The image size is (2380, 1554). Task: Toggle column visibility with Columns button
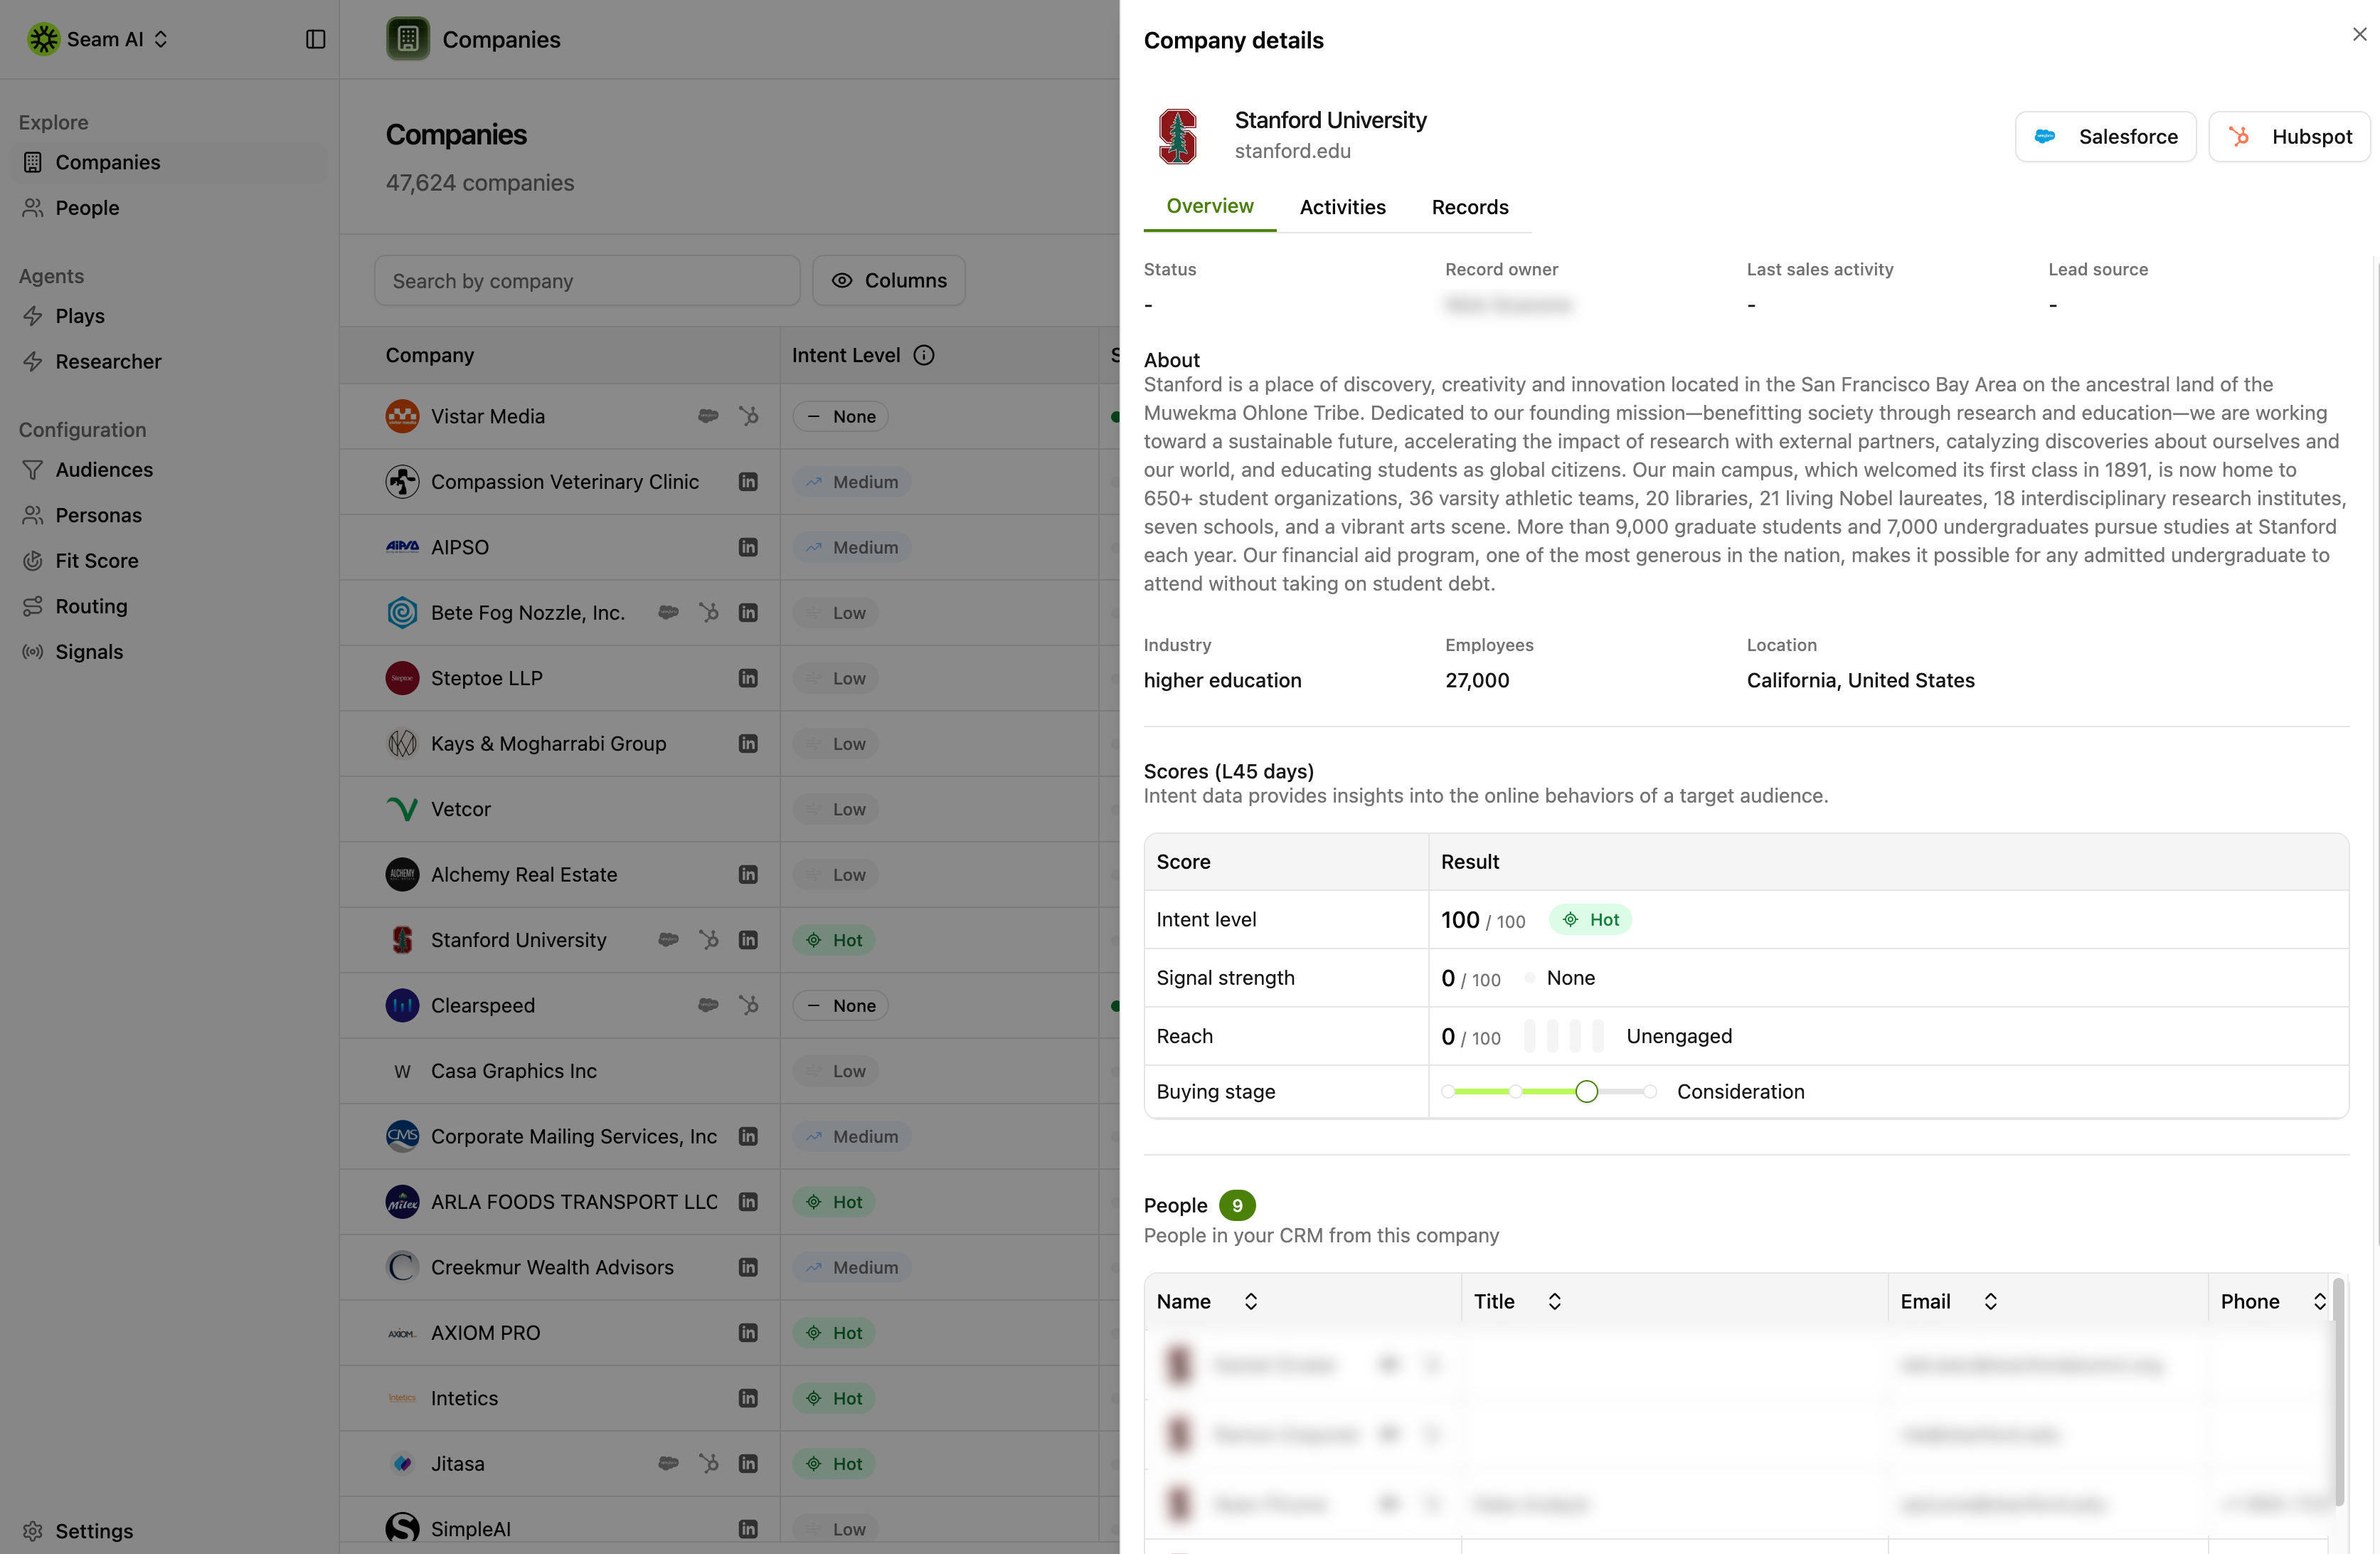pyautogui.click(x=888, y=280)
